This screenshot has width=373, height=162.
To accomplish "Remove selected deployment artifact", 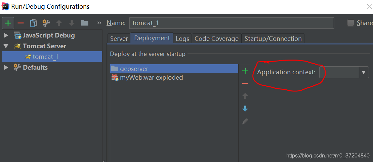I will click(245, 83).
